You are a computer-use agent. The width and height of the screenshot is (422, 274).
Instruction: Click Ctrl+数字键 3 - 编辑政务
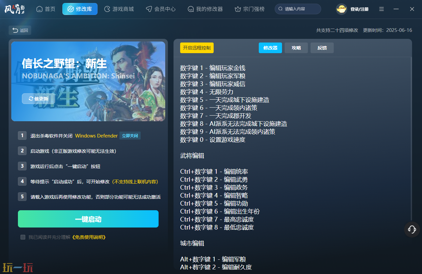(214, 188)
